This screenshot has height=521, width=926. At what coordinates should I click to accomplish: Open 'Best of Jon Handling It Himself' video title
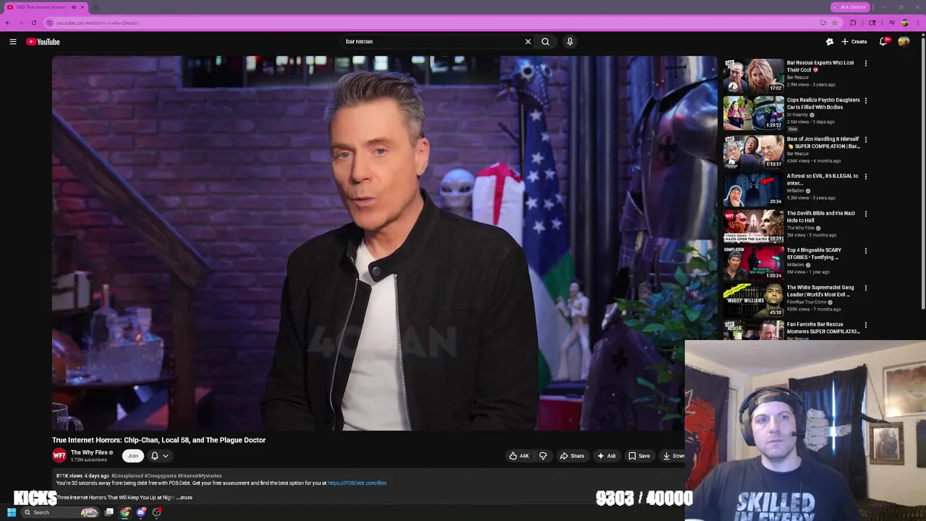823,143
